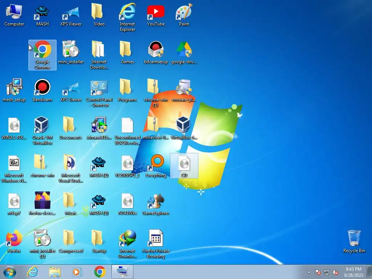Select the chrome-win (1) zip folder
The height and width of the screenshot is (279, 372).
click(x=155, y=93)
